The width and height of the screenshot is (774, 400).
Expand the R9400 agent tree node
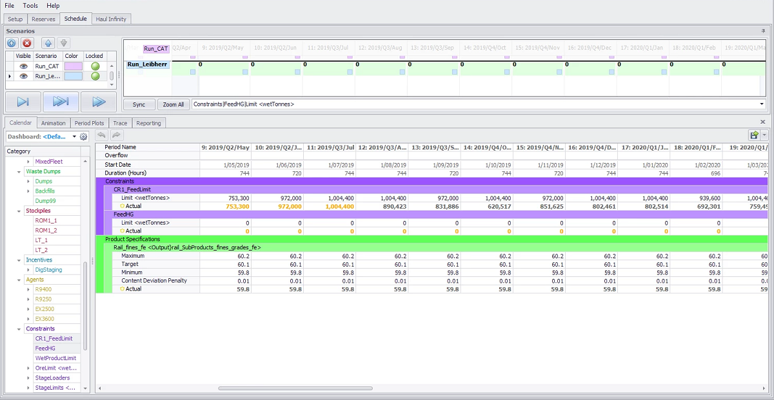click(x=28, y=289)
